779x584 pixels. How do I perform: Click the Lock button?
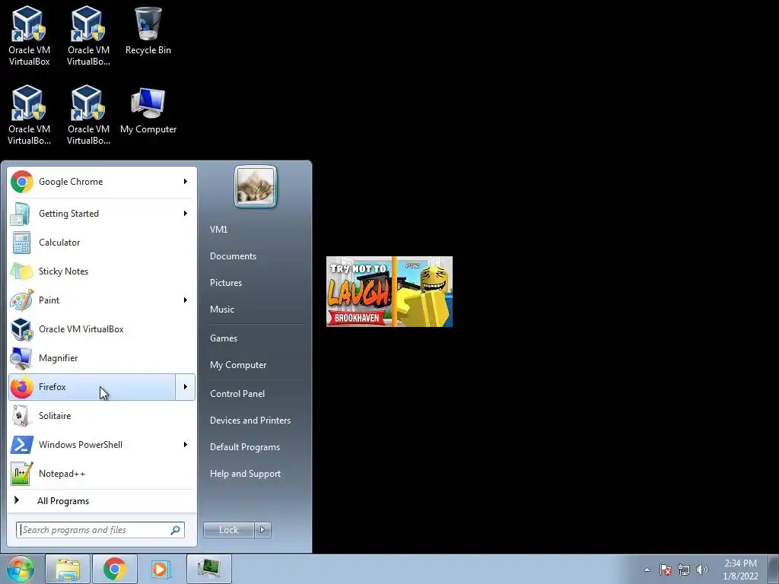(228, 530)
